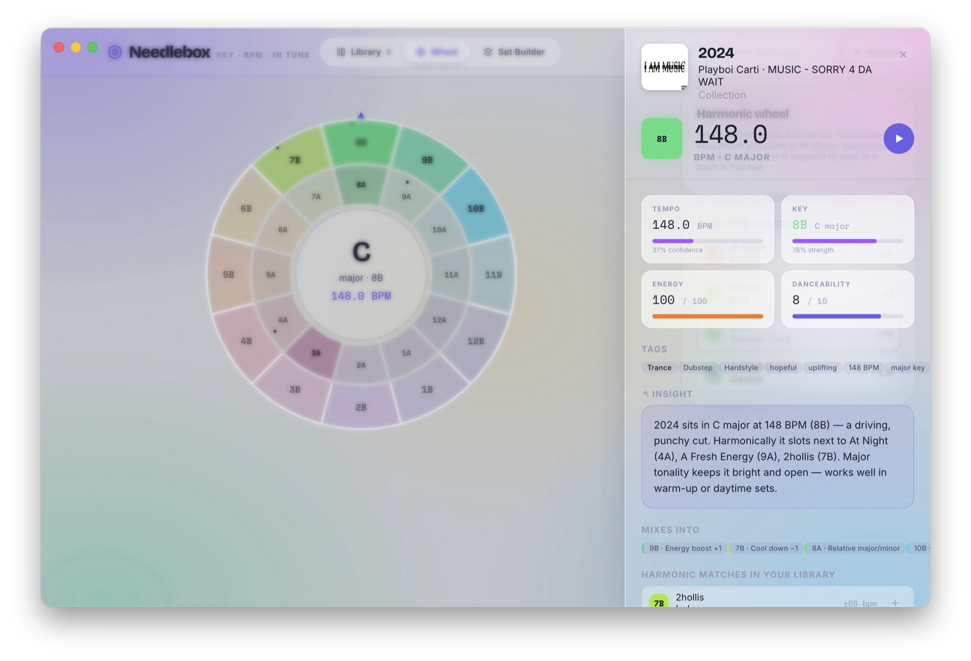
Task: Click the major key tag
Action: click(x=908, y=368)
